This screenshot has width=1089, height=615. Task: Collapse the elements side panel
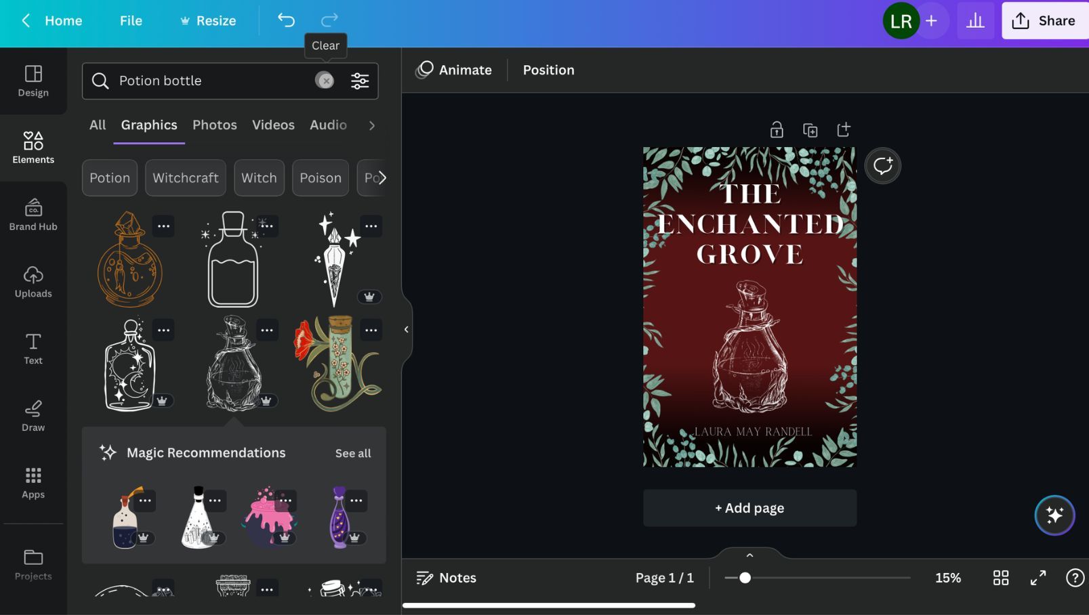tap(406, 330)
